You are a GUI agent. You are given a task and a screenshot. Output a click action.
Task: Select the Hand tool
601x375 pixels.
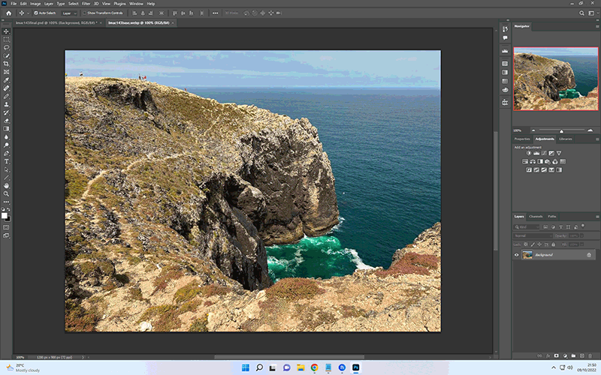coord(6,185)
